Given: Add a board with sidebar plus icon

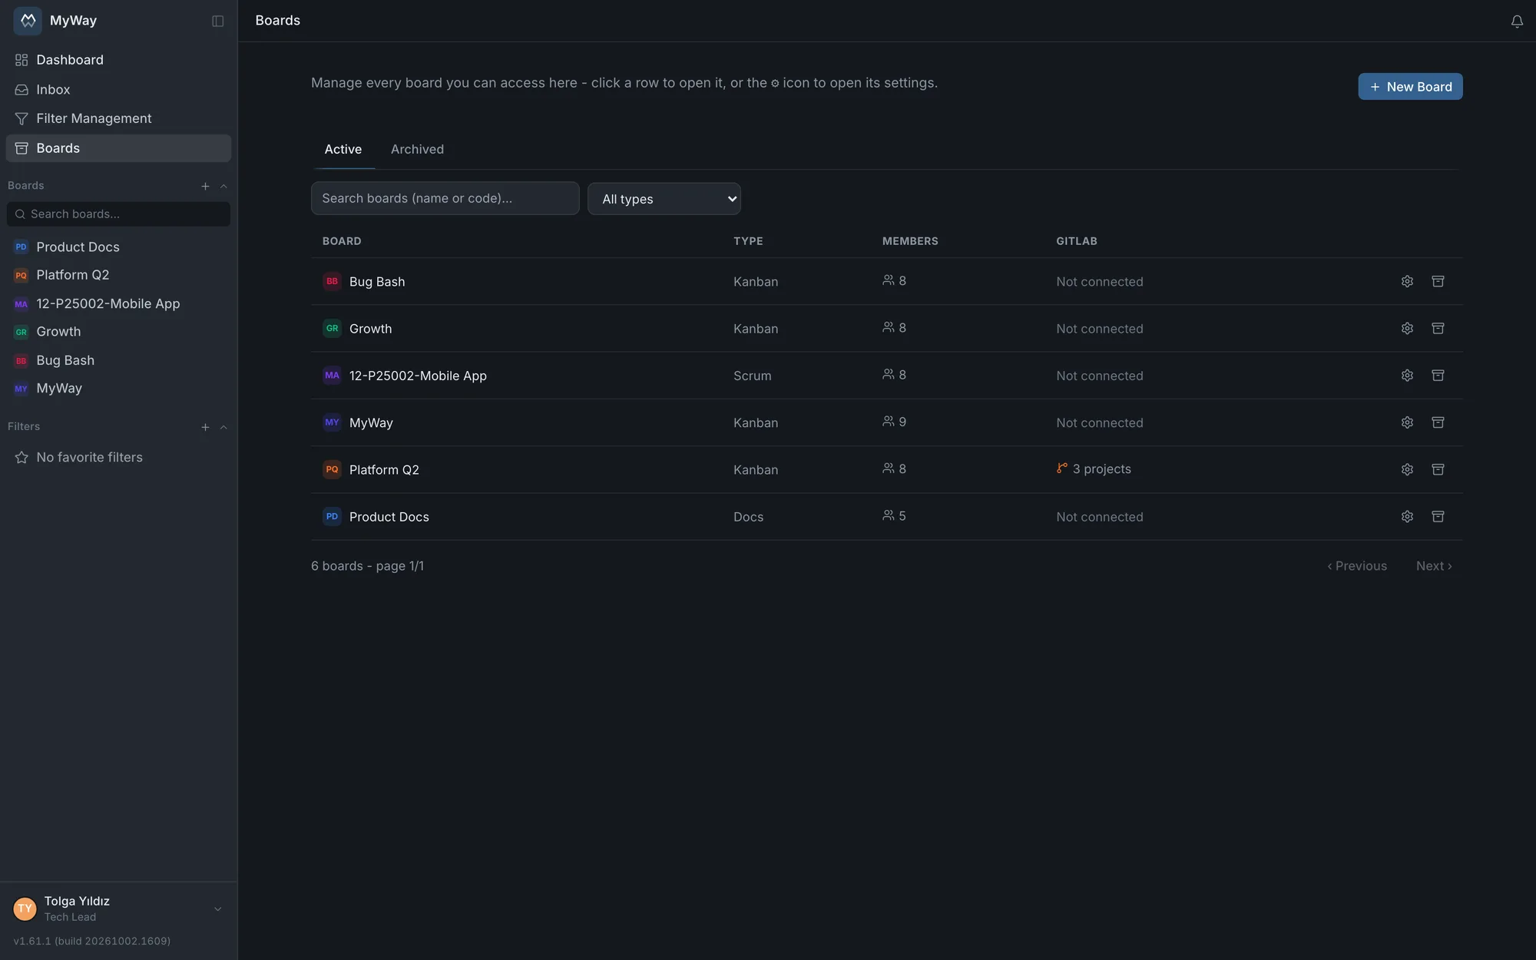Looking at the screenshot, I should [x=205, y=186].
